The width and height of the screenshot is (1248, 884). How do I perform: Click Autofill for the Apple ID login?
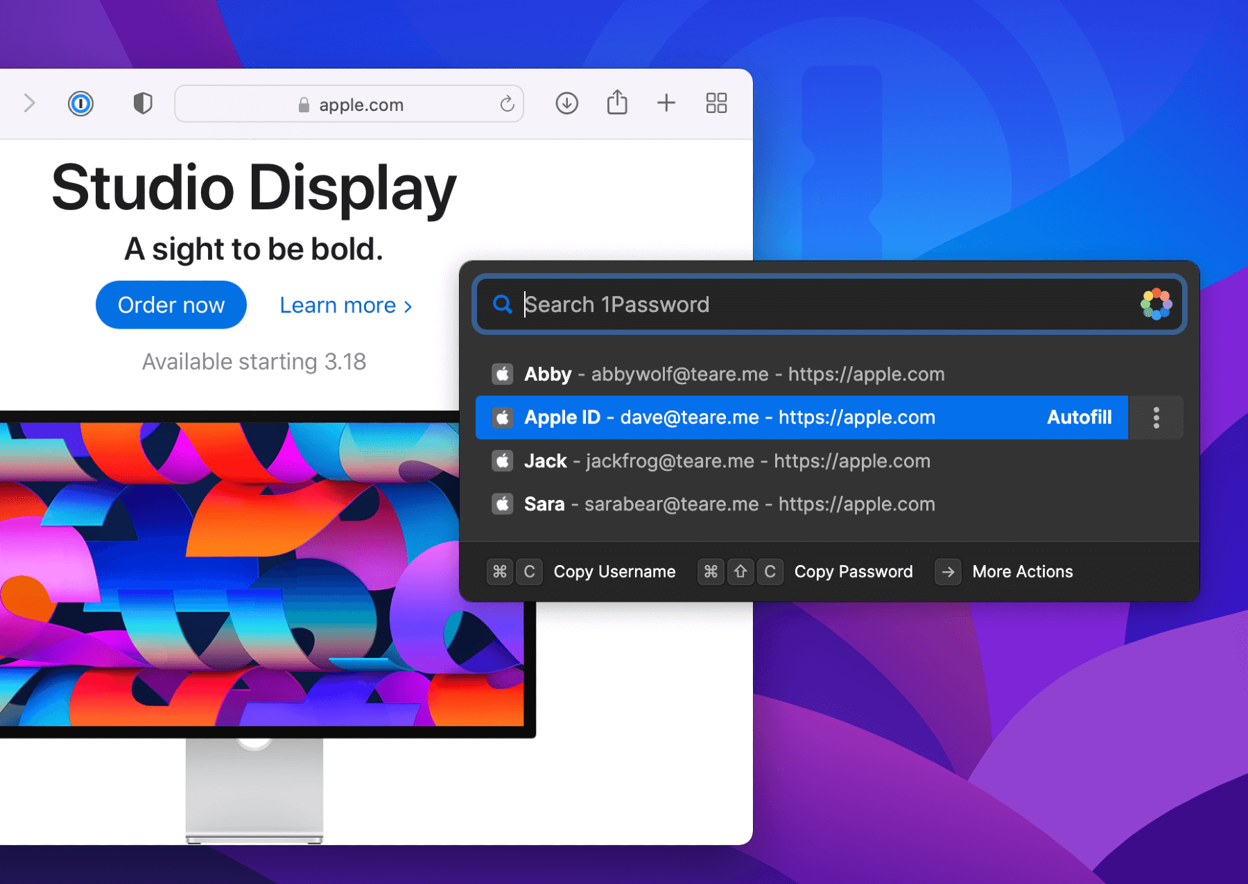tap(1079, 417)
